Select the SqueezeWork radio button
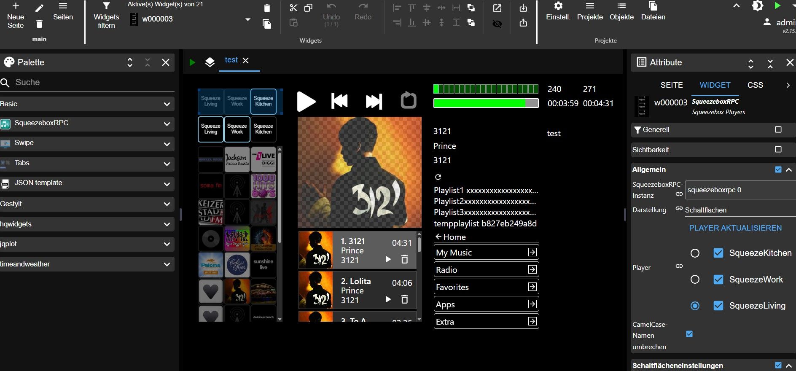This screenshot has height=371, width=796. (695, 280)
